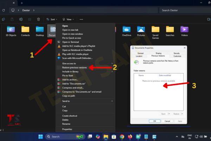Select Restore previous versions
Image resolution: width=211 pixels, height=141 pixels.
tap(75, 67)
